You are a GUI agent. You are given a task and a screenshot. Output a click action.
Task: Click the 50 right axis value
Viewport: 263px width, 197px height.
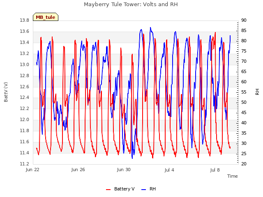tap(244, 102)
